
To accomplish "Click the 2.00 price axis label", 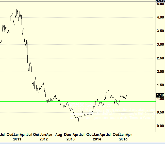I will [x=160, y=72].
